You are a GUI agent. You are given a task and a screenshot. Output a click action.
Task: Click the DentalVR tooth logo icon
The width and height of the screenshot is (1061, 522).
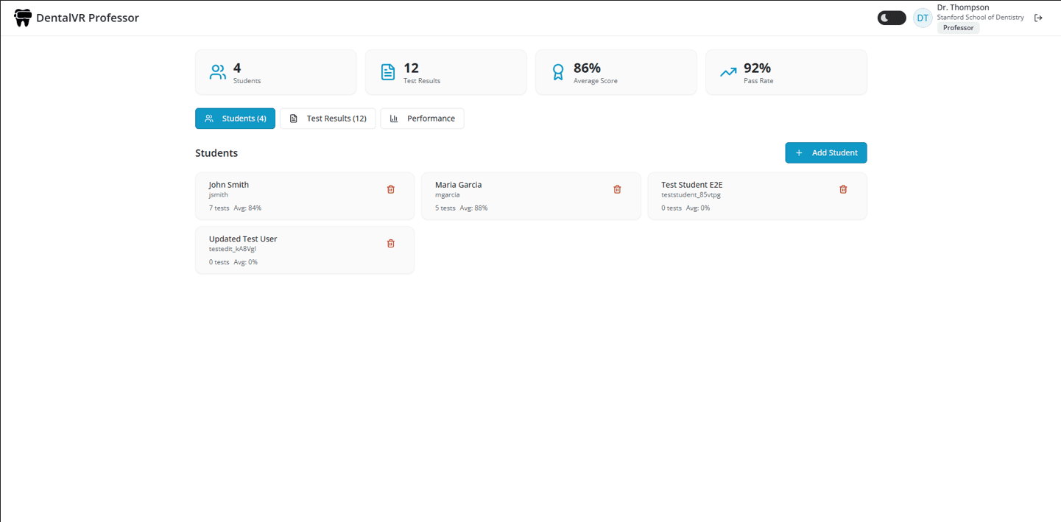point(23,18)
